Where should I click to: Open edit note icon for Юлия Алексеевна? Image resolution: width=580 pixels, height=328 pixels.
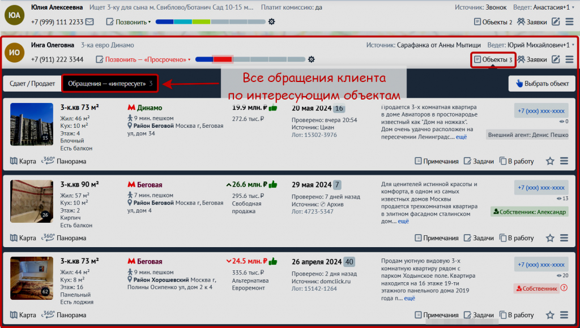(x=556, y=22)
